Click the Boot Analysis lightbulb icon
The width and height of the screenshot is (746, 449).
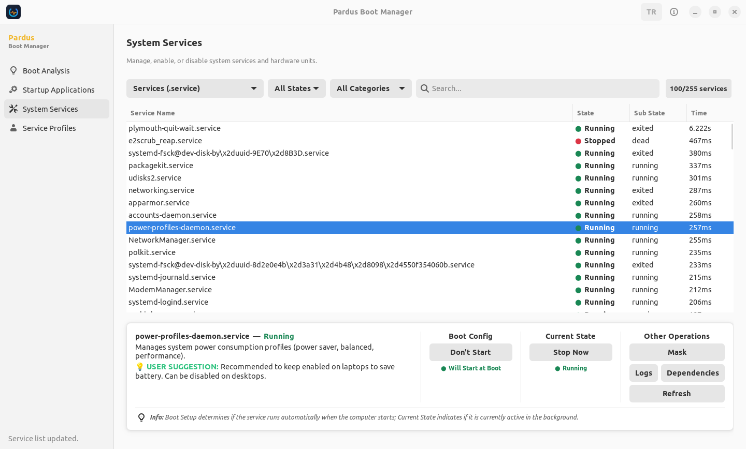13,70
